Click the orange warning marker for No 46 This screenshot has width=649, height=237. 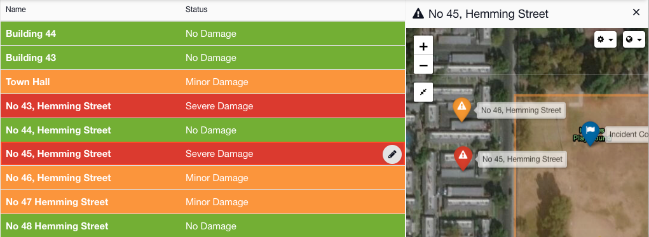(461, 109)
